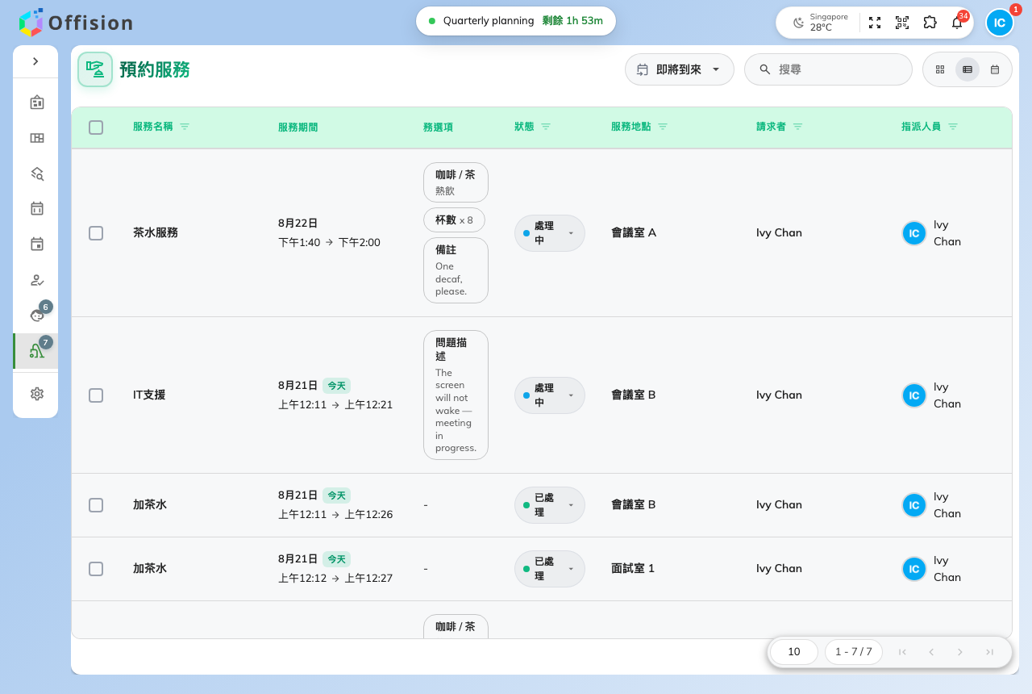Change 已處理 status for 加茶水 in 面試室 1
The image size is (1032, 694).
550,569
